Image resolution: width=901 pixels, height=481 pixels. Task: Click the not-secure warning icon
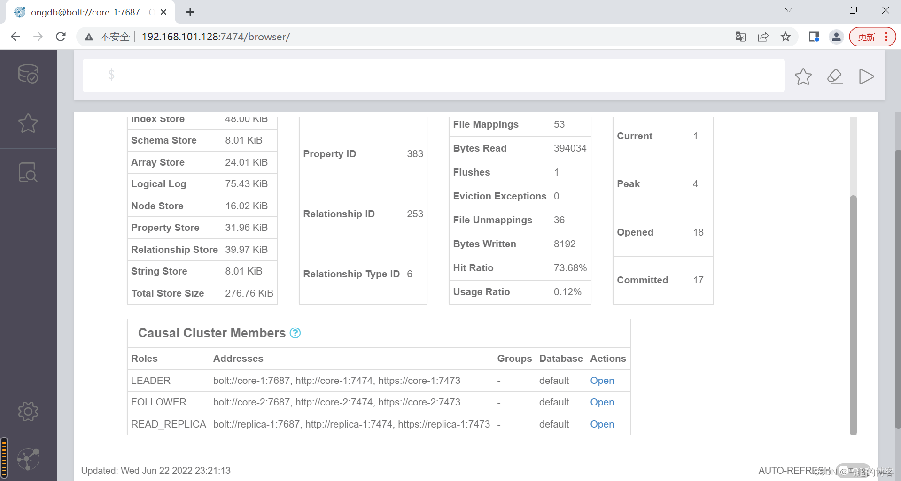click(x=89, y=37)
